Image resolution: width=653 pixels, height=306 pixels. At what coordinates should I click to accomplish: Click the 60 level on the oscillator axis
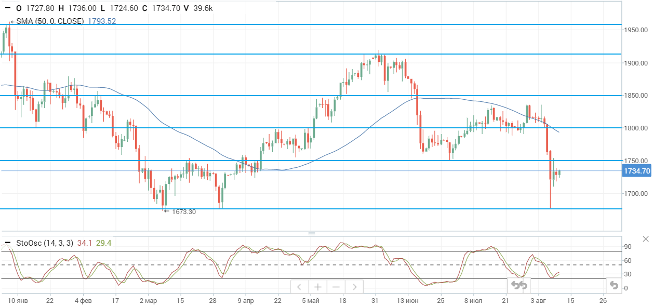[628, 261]
